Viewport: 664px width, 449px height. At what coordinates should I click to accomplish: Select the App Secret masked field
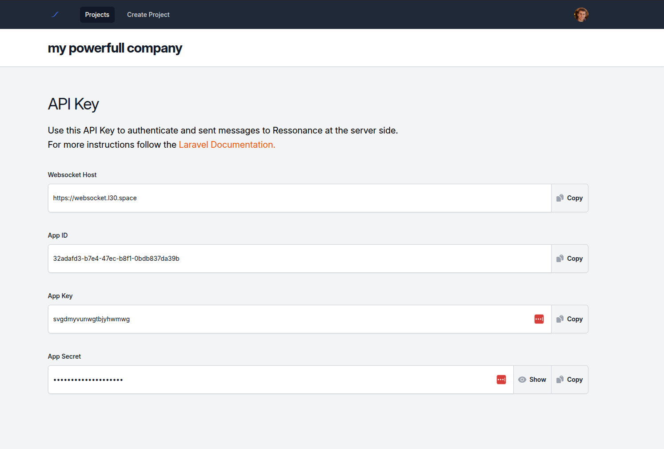tap(271, 380)
